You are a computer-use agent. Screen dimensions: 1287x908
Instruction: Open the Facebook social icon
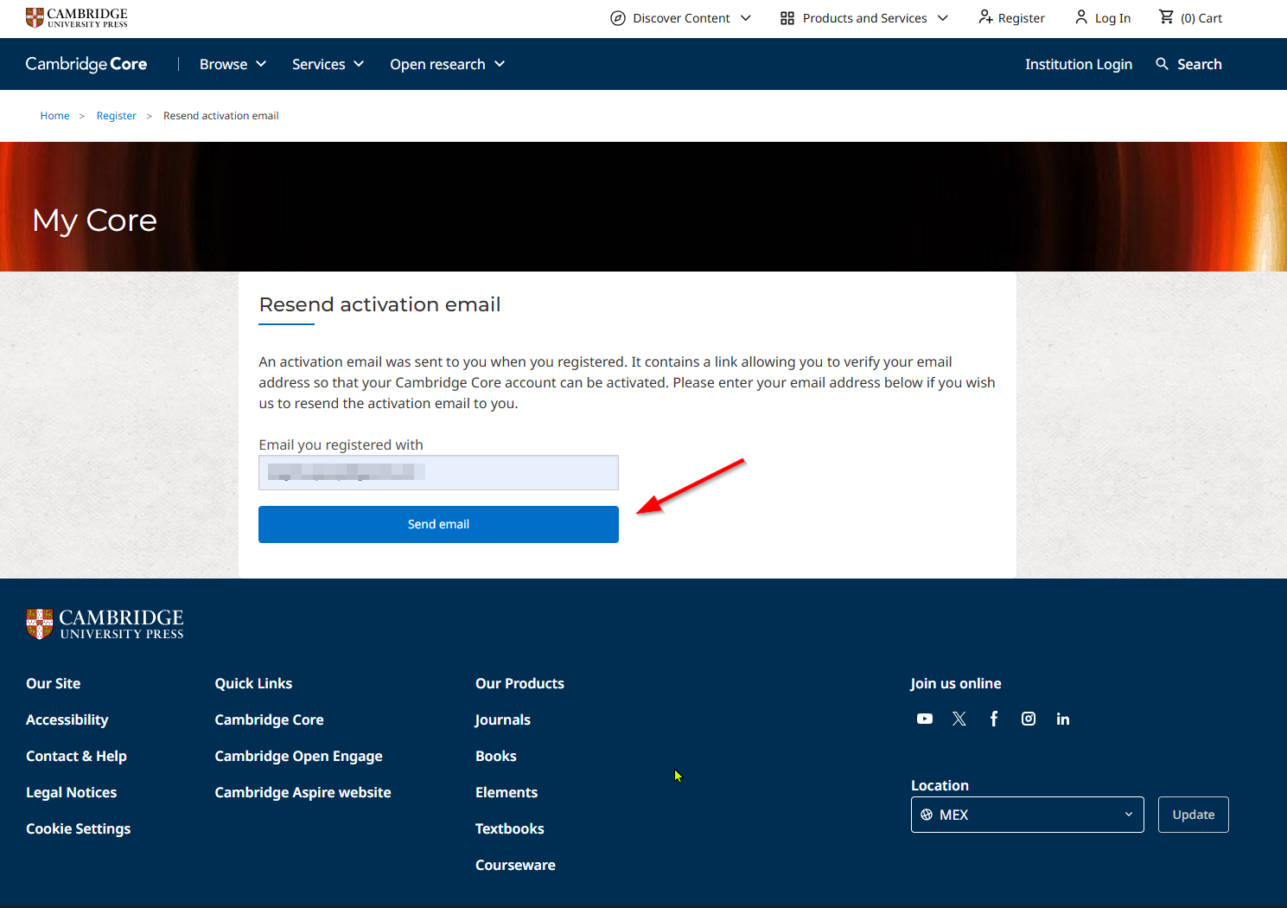click(x=994, y=719)
